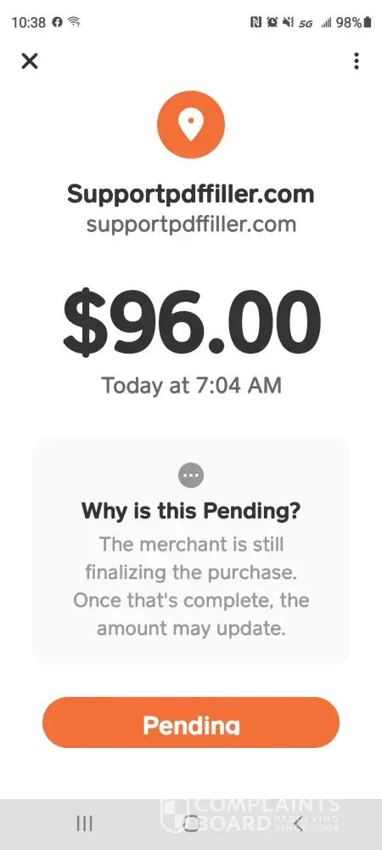Tap the orange location pin merchant icon

click(190, 125)
